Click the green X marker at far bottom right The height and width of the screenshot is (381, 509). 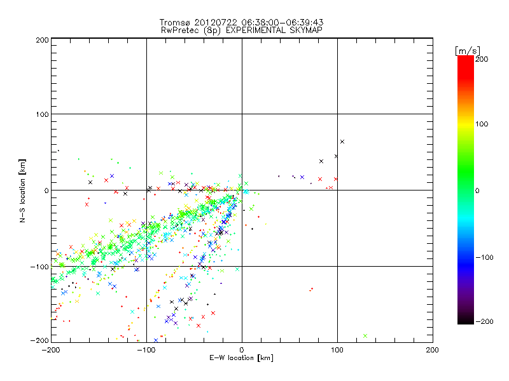pos(365,336)
